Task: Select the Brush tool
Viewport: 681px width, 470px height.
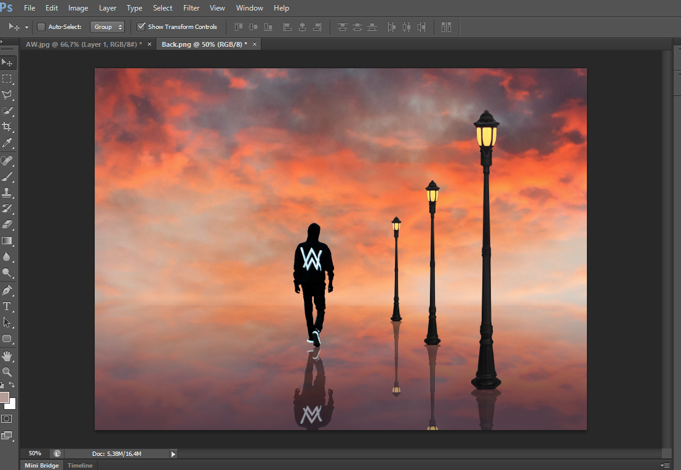Action: [x=7, y=177]
